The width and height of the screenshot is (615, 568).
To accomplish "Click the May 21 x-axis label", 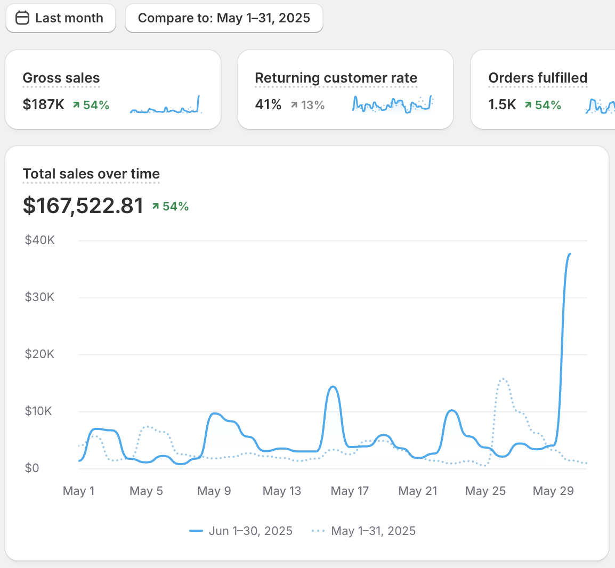I will click(x=418, y=491).
